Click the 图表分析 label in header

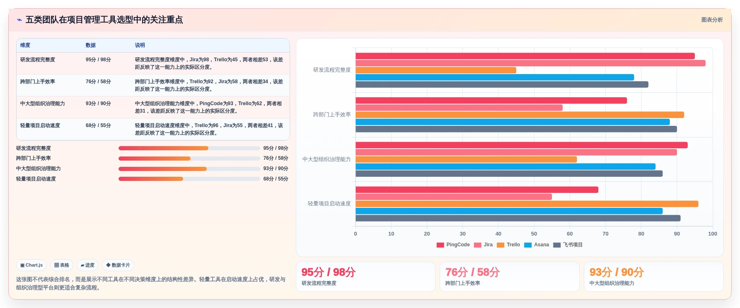point(712,20)
